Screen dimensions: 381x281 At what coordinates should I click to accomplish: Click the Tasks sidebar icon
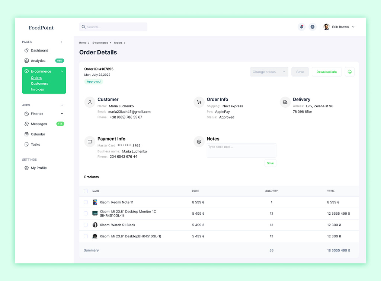pos(26,145)
